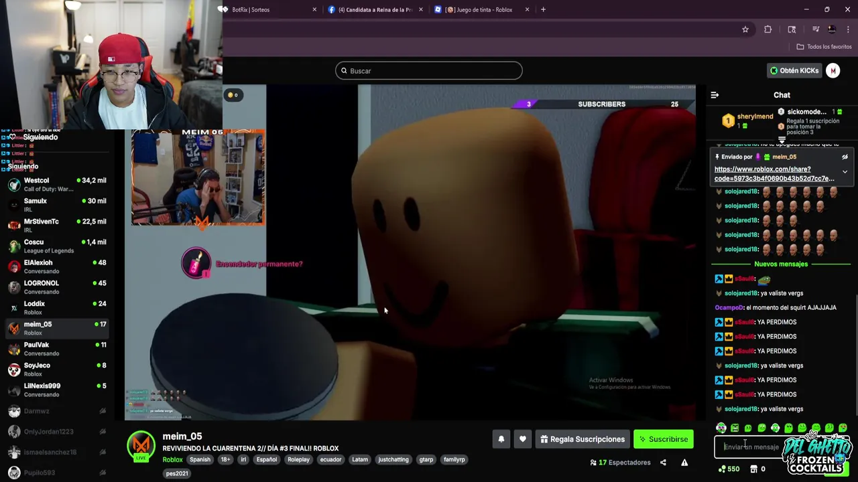The width and height of the screenshot is (858, 482).
Task: Click the Buscar search field
Action: click(x=428, y=71)
